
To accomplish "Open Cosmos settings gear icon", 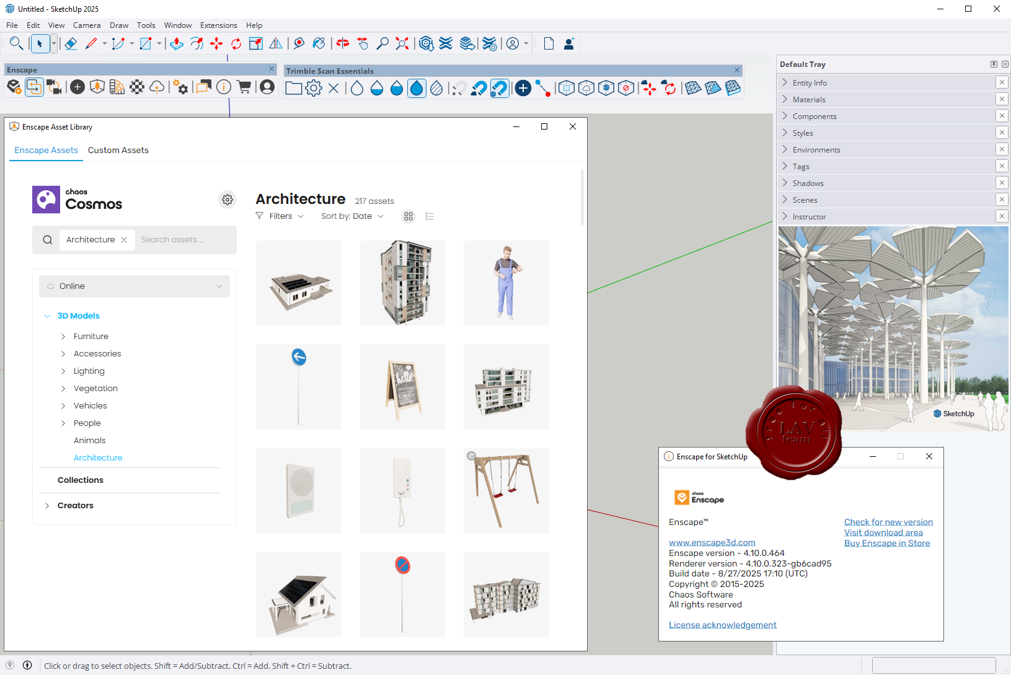I will click(x=227, y=200).
